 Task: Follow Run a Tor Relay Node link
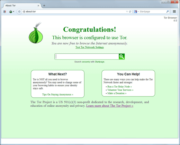120,87
